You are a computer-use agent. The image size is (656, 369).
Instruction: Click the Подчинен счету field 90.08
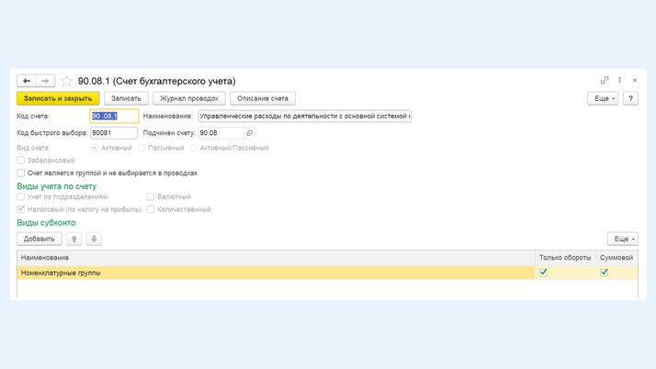tap(221, 133)
